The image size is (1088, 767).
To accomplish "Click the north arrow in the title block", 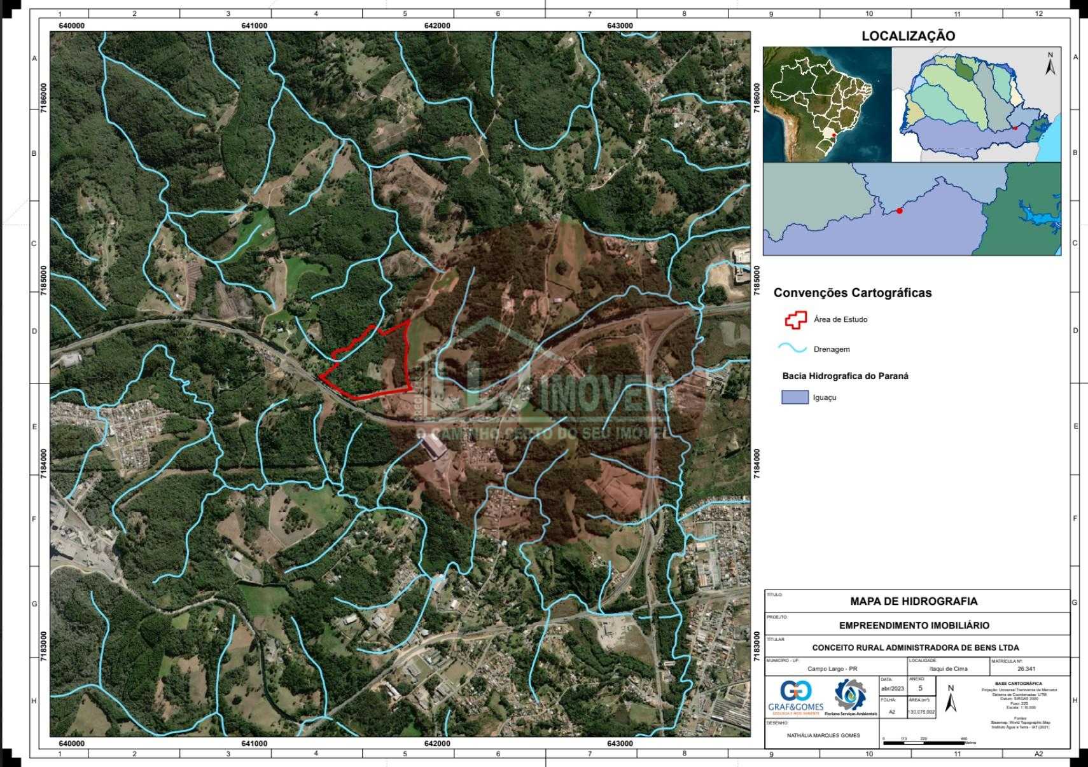I will pyautogui.click(x=951, y=700).
